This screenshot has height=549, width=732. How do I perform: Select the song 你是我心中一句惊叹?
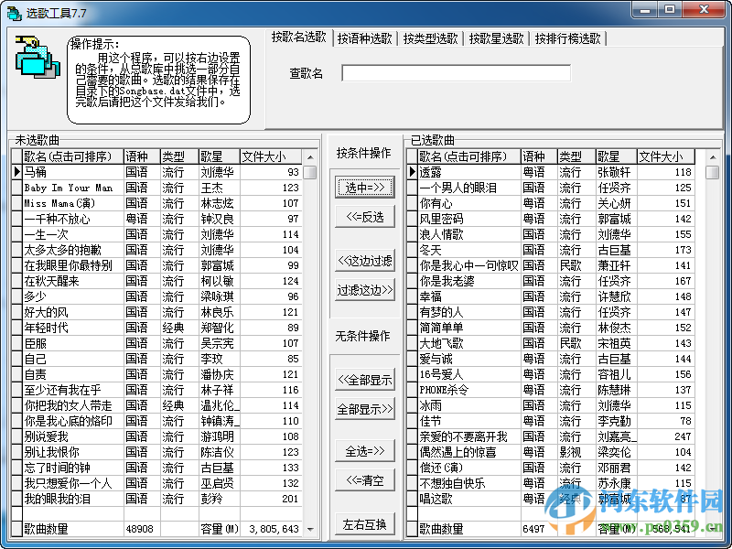tap(468, 265)
